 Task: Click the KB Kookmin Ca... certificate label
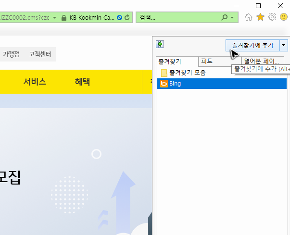pyautogui.click(x=92, y=18)
